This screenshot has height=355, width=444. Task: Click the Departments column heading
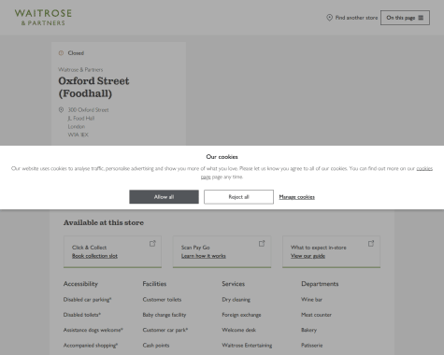[x=320, y=284]
